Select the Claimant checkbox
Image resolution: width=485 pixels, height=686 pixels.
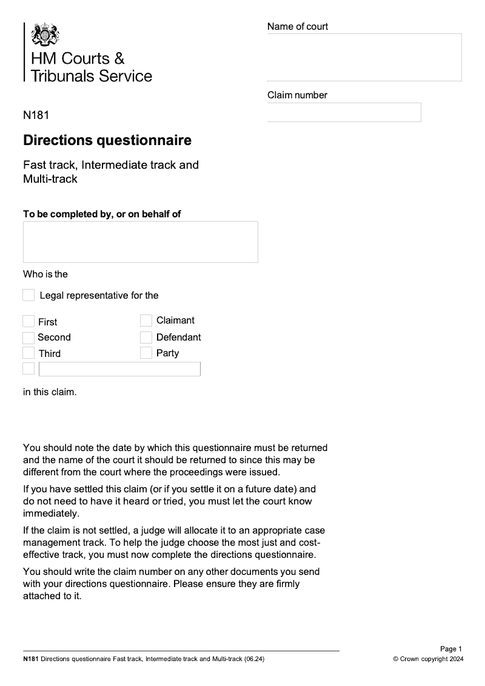click(146, 321)
